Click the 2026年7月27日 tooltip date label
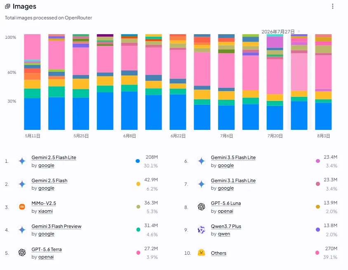 pyautogui.click(x=278, y=32)
